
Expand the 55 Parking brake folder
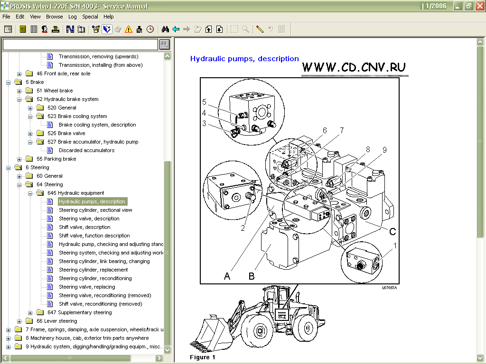coord(19,159)
